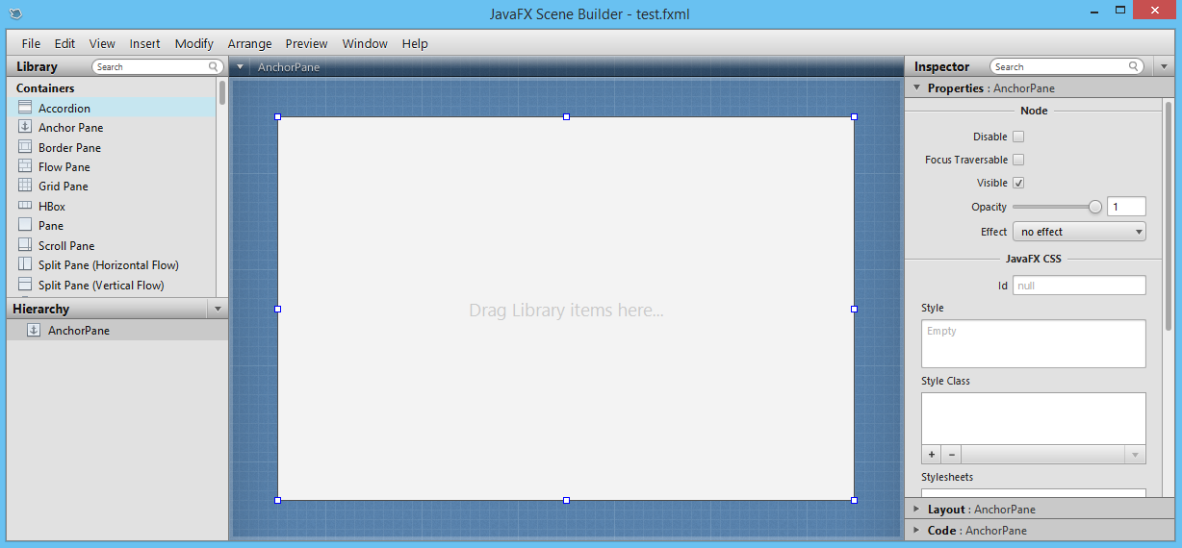
Task: Uncheck the Visible checkbox
Action: pyautogui.click(x=1018, y=183)
